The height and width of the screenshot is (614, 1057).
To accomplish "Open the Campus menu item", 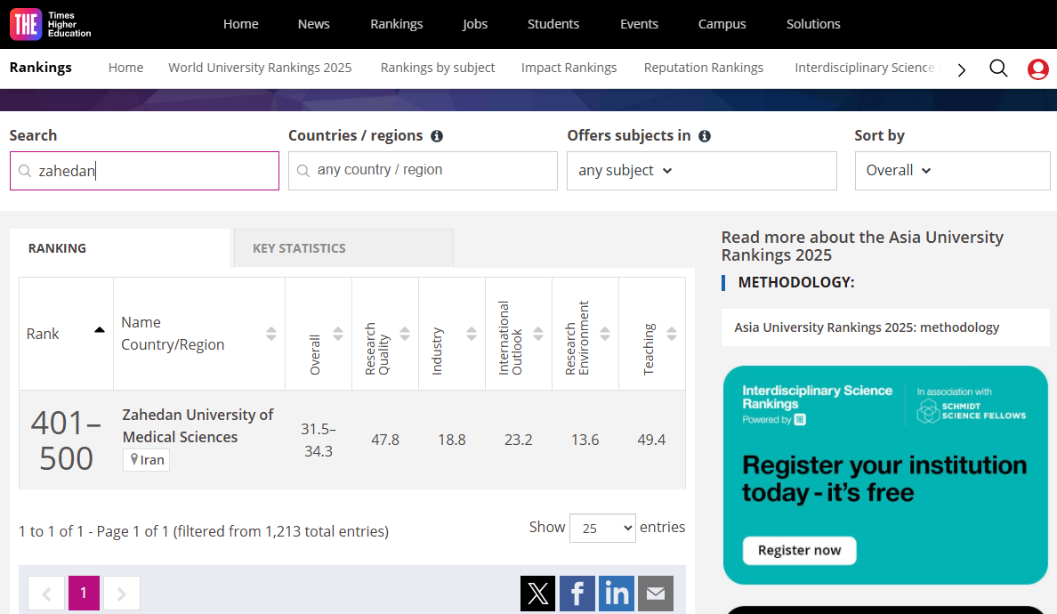I will pos(722,24).
